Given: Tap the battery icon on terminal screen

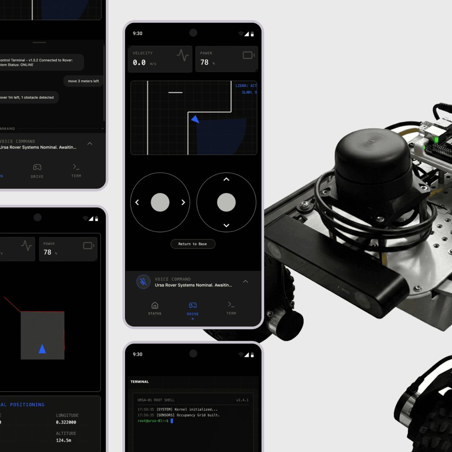Looking at the screenshot, I should click(x=252, y=354).
